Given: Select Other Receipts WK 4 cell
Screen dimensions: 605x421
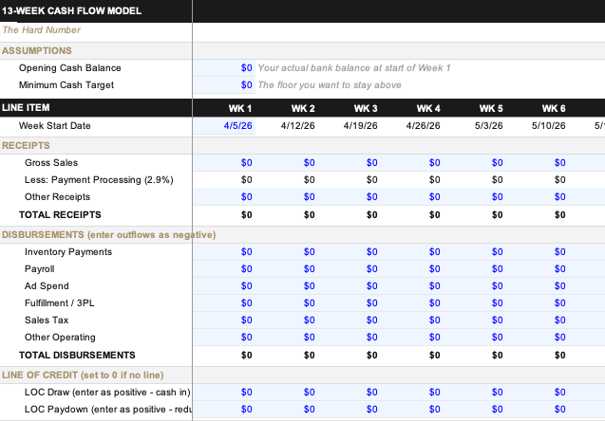Looking at the screenshot, I should coord(412,197).
